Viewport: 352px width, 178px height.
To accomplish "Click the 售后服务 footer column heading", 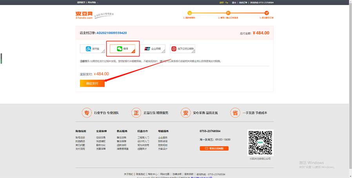I will point(122,131).
